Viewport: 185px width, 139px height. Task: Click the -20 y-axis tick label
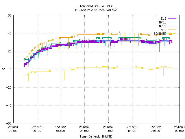pos(9,87)
